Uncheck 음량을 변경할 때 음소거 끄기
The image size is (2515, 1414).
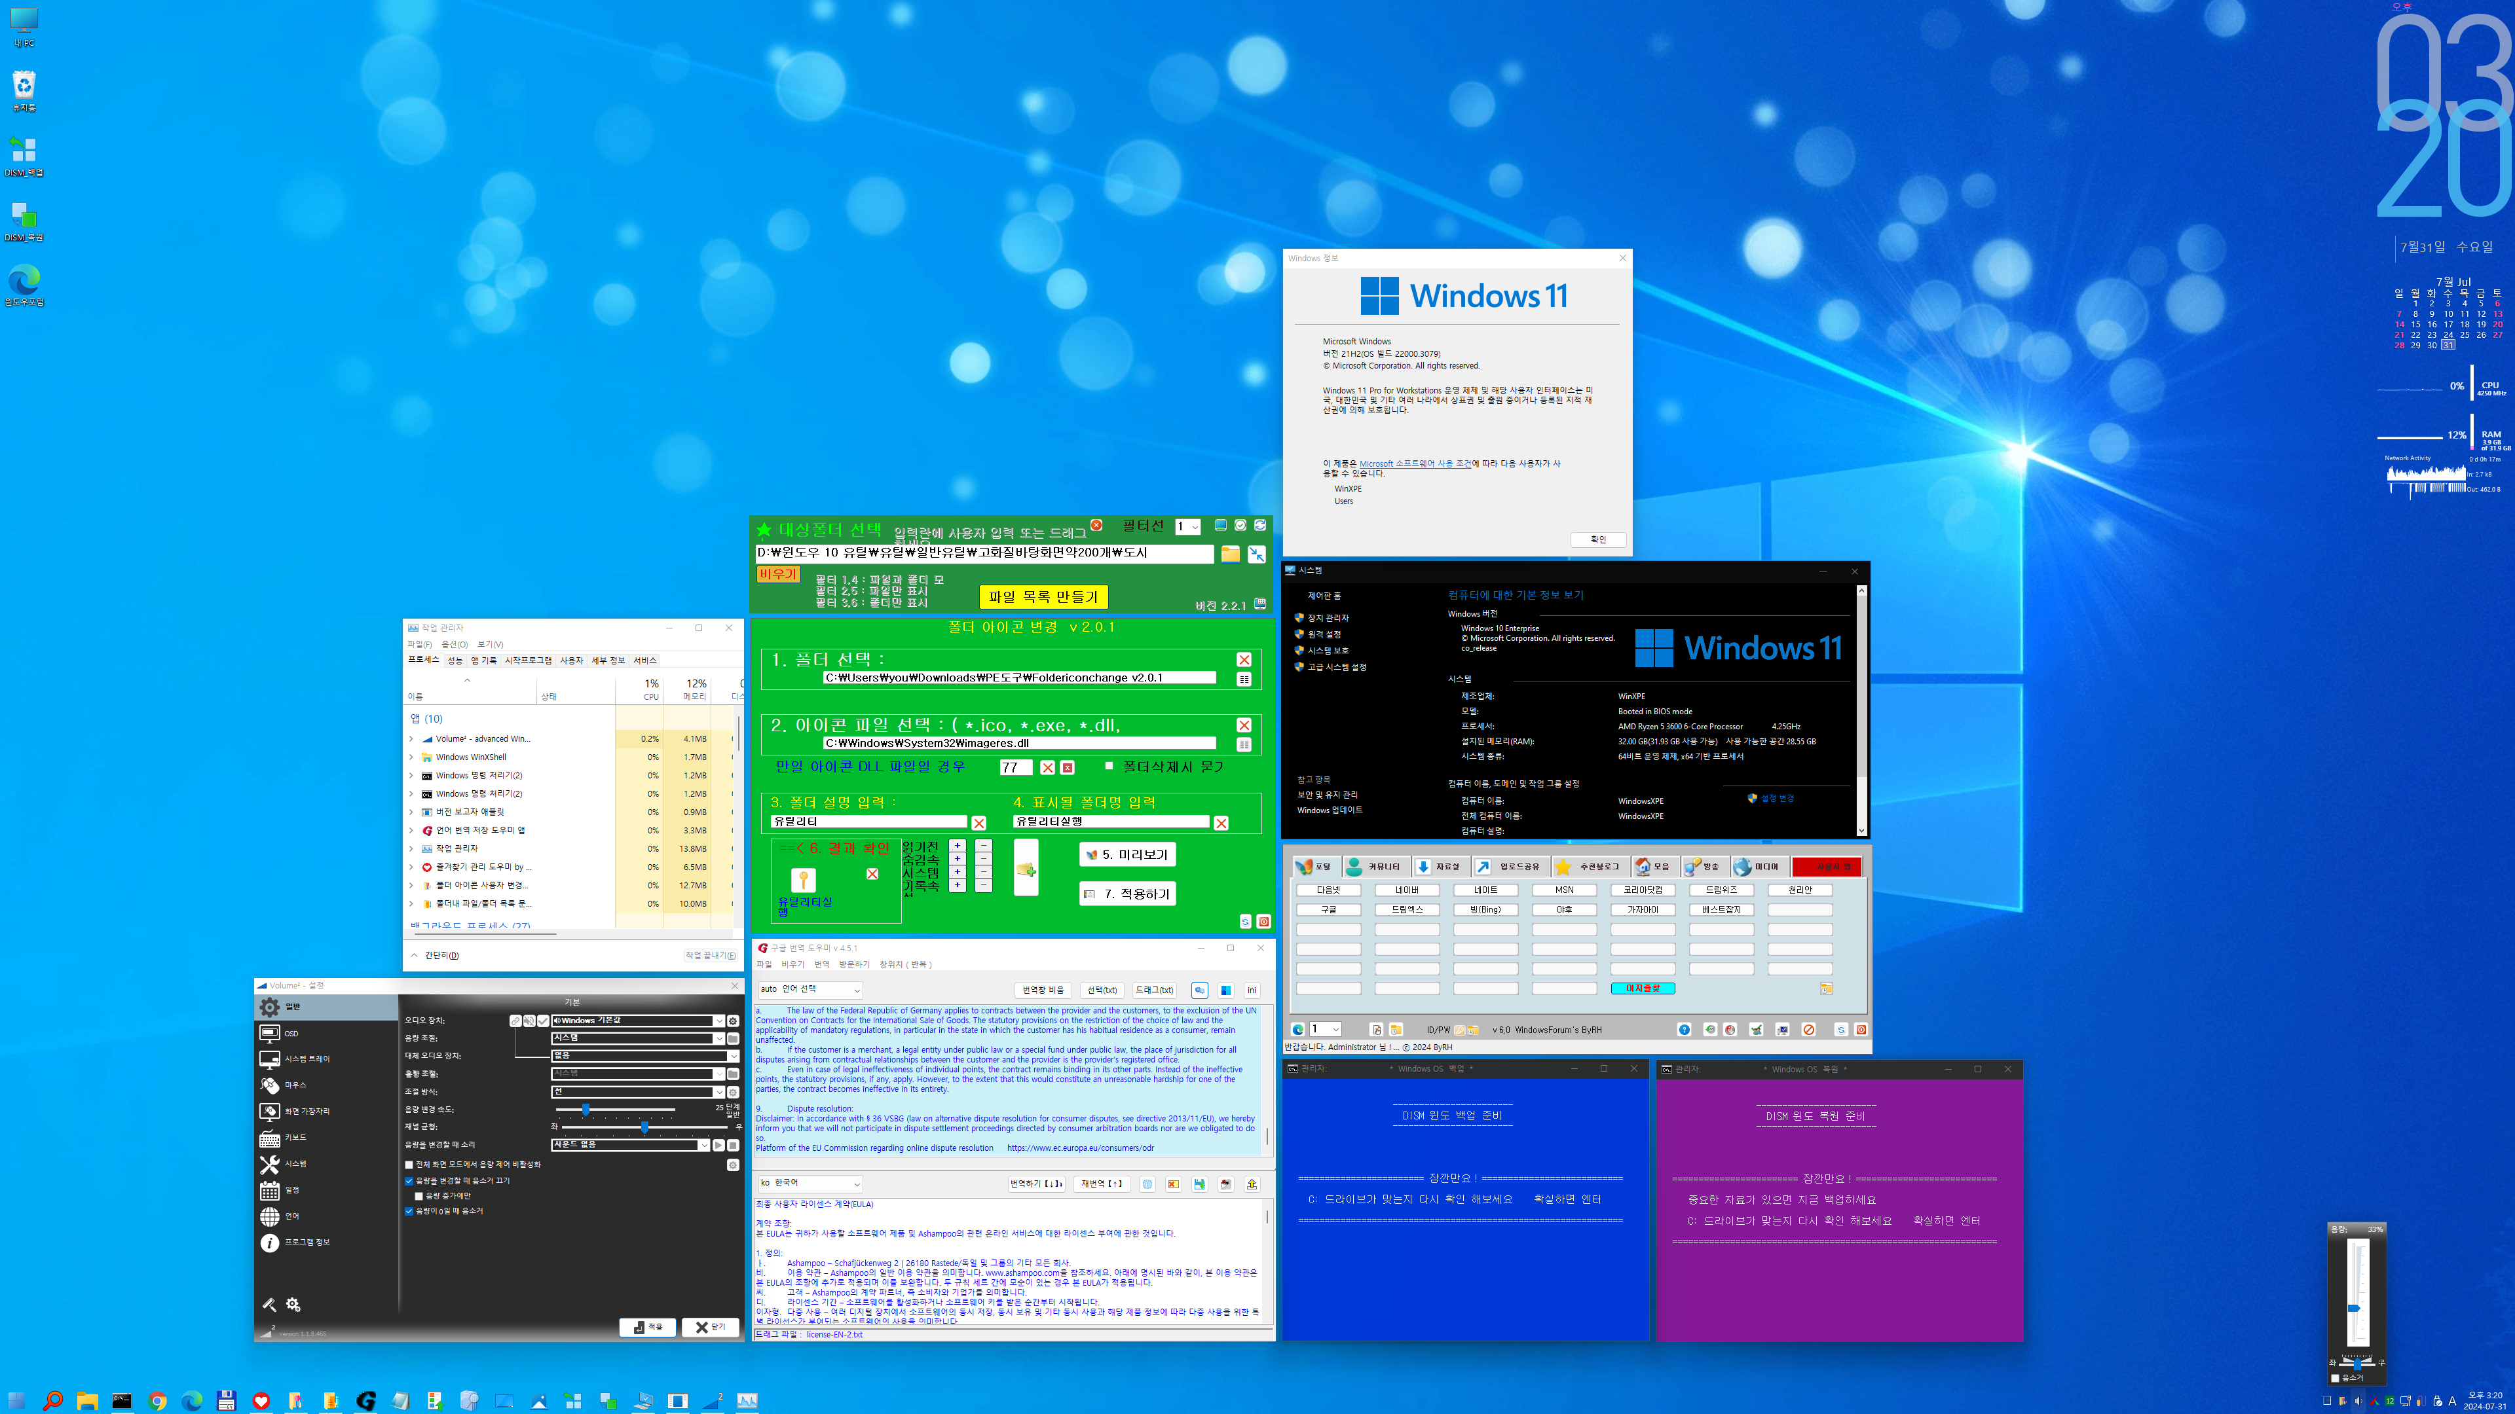point(409,1181)
